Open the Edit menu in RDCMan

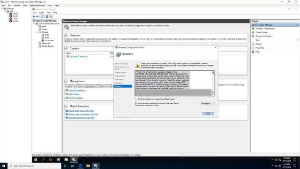[9, 6]
